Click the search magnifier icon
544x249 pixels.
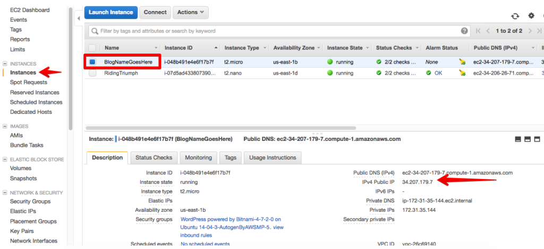[95, 31]
